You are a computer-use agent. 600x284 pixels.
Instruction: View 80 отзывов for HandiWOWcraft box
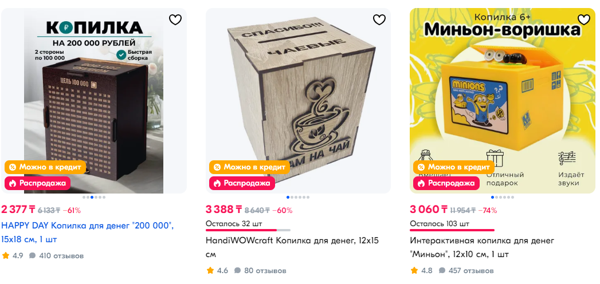[260, 271]
